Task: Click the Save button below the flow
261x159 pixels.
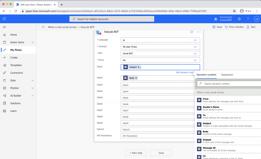Action: coord(161,153)
